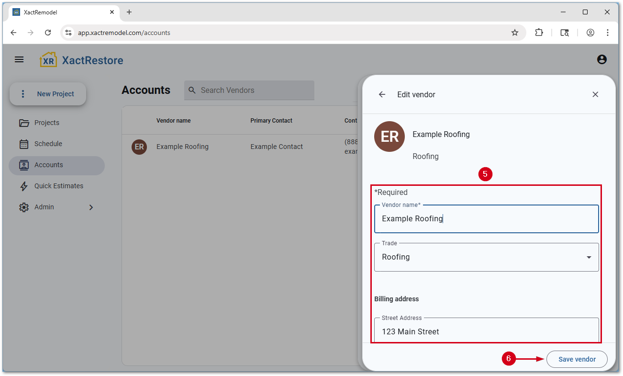Close the Edit vendor panel
The width and height of the screenshot is (623, 376).
[595, 94]
